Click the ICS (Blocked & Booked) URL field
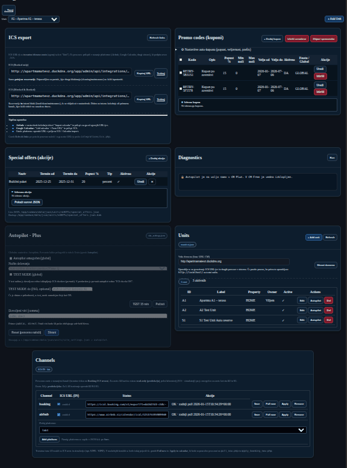 coord(70,96)
